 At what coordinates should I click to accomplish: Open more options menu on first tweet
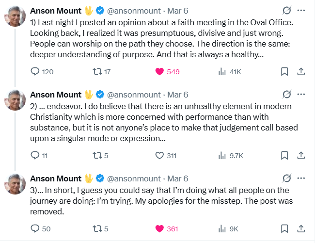click(x=301, y=10)
